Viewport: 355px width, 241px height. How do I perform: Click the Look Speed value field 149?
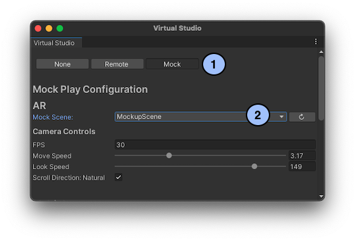pos(302,167)
